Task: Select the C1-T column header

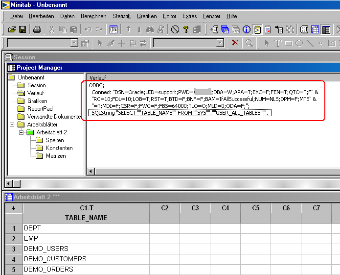Action: click(86, 208)
